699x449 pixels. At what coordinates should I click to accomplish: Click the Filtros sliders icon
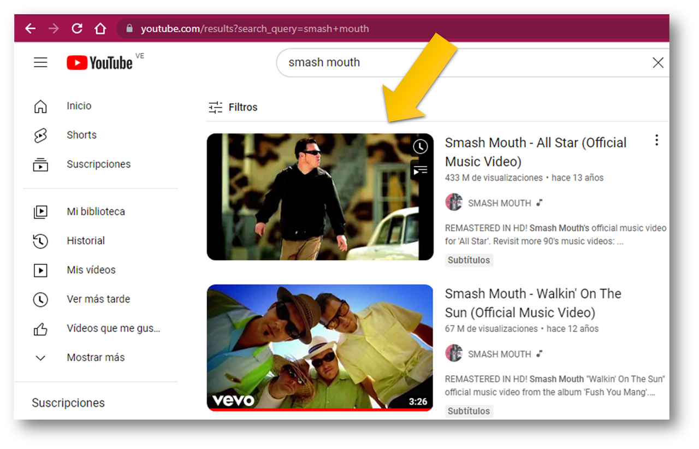216,107
